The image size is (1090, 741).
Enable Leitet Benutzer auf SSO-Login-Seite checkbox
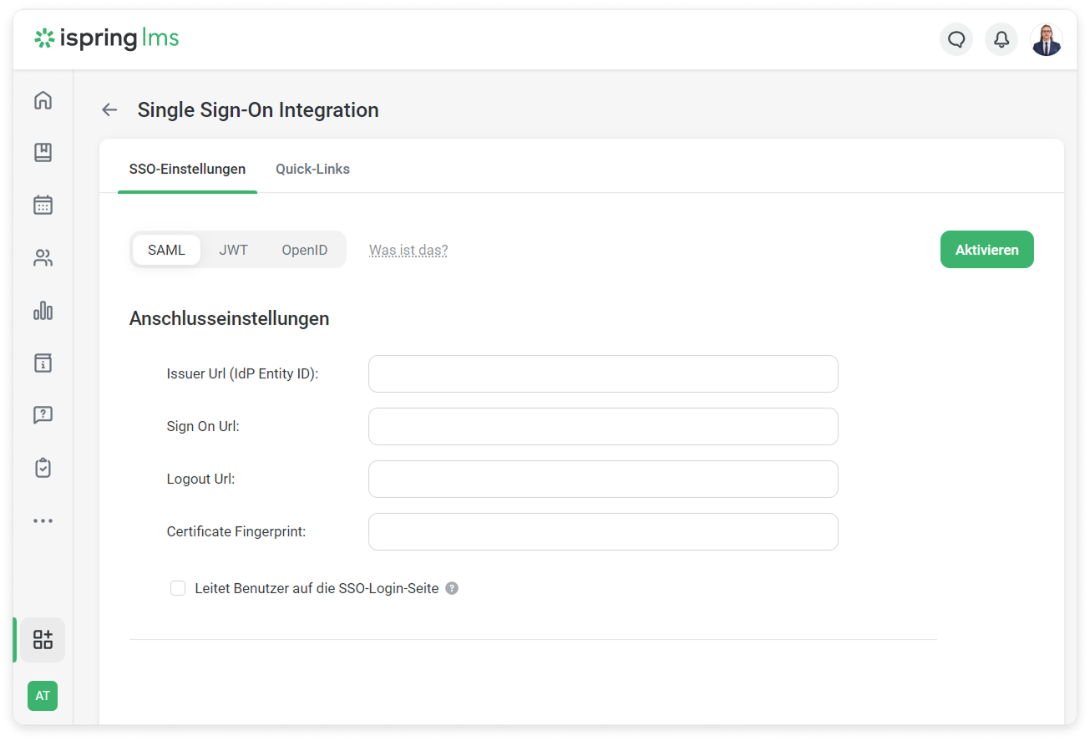178,588
